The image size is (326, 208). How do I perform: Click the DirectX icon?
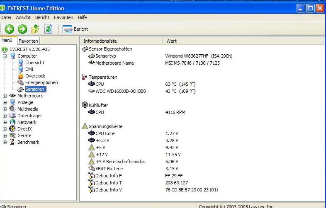click(x=12, y=129)
